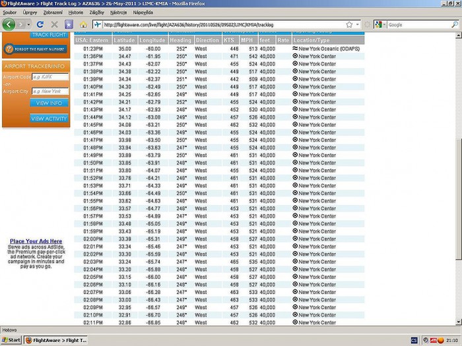This screenshot has width=462, height=346.
Task: Click the Google search input box
Action: click(419, 25)
